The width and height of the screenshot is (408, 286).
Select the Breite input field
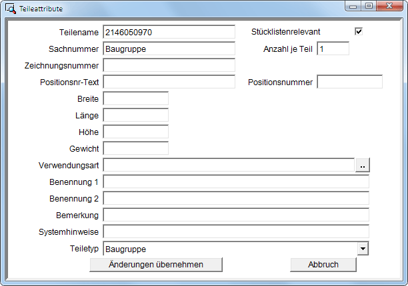pos(135,98)
